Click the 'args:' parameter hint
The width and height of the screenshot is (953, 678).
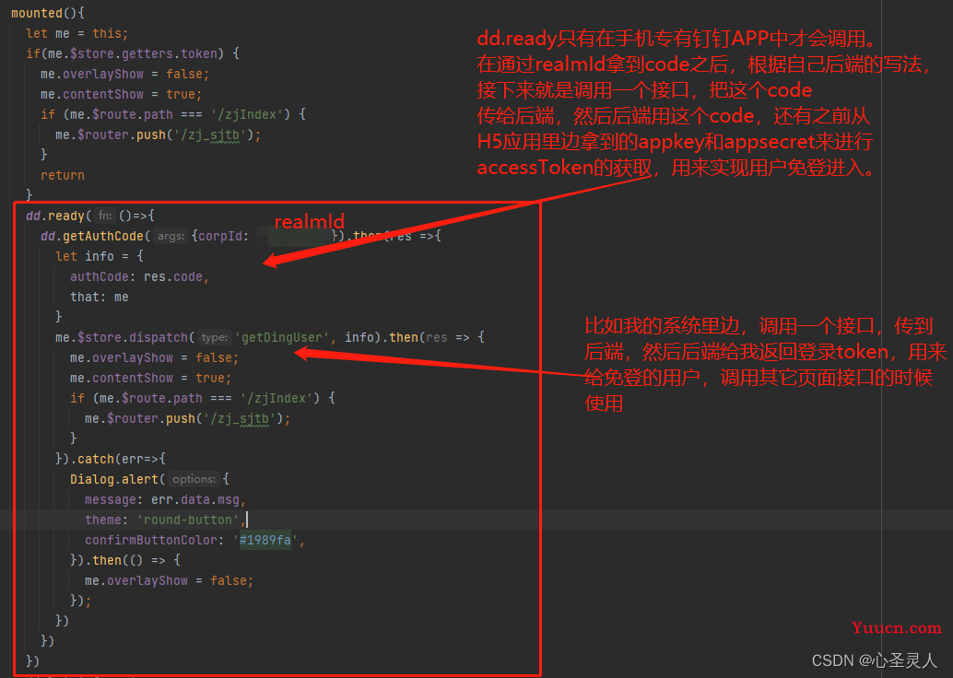171,236
